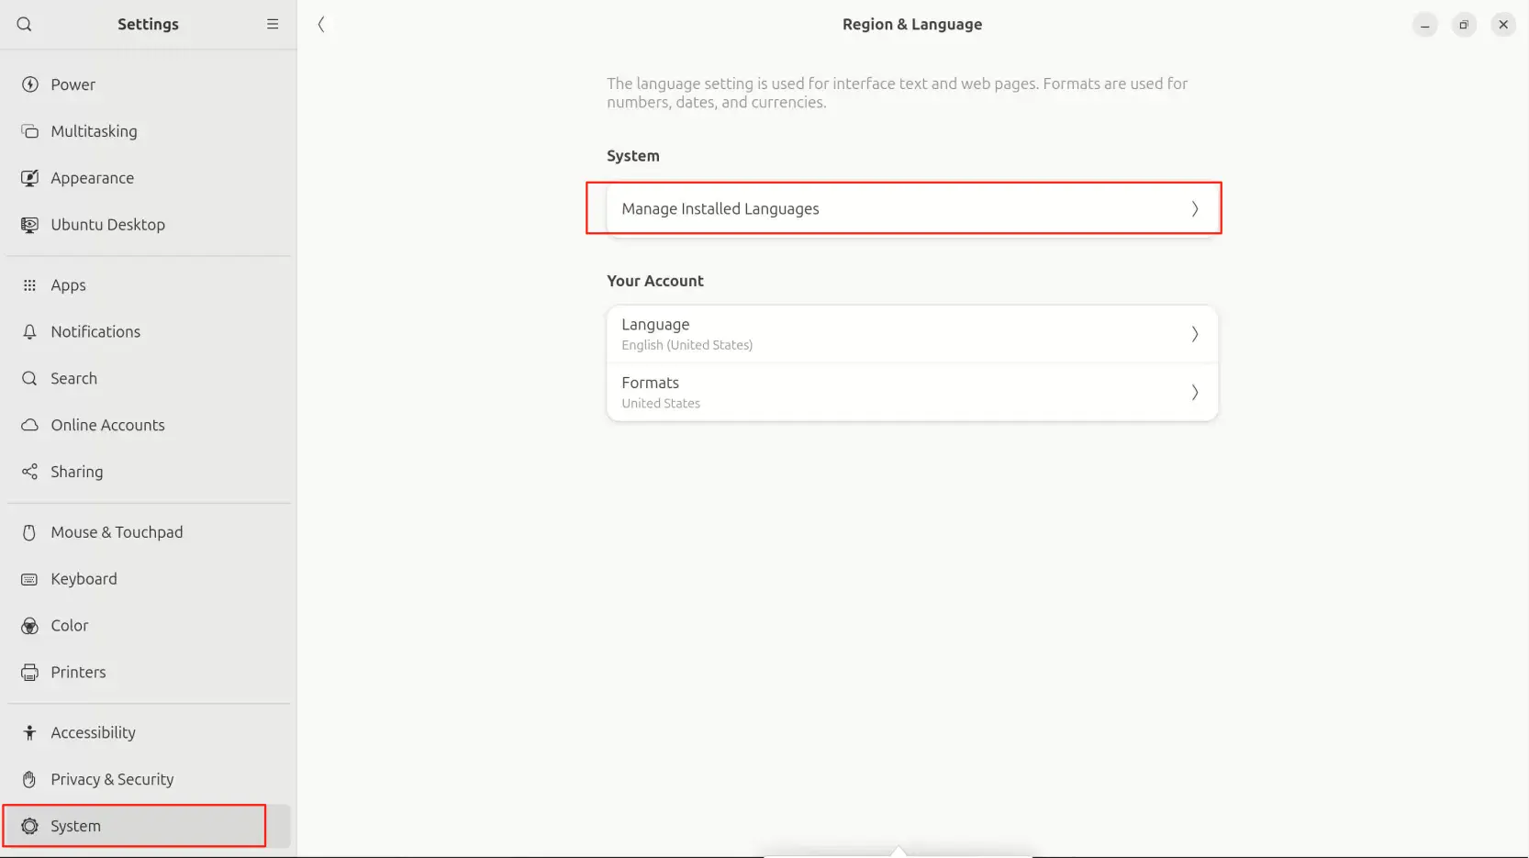The height and width of the screenshot is (858, 1529).
Task: Select System in the sidebar
Action: tap(76, 826)
